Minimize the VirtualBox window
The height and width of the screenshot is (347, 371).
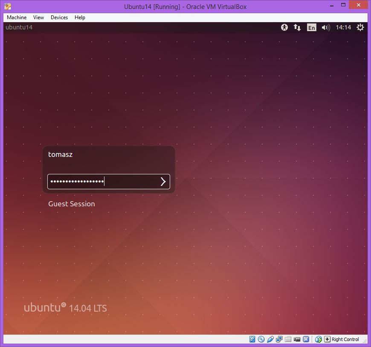click(x=332, y=5)
